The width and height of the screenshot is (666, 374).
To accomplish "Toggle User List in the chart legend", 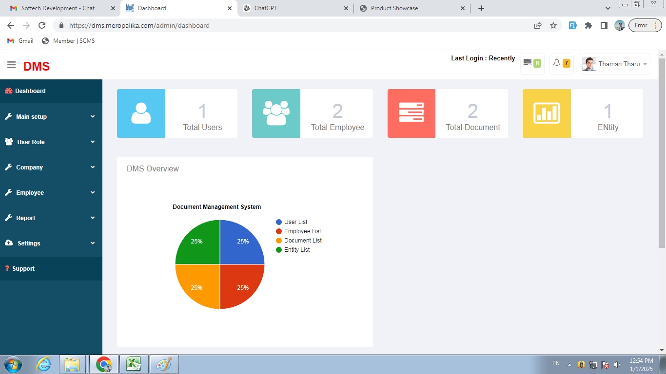I will pyautogui.click(x=295, y=222).
